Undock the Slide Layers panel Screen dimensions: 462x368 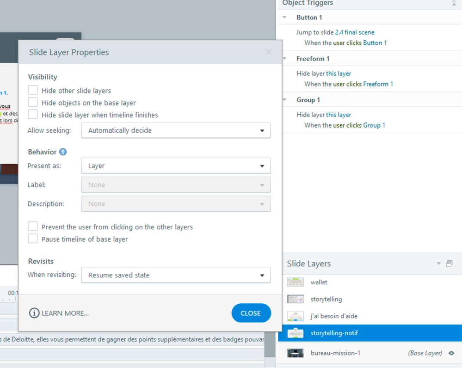pos(450,264)
